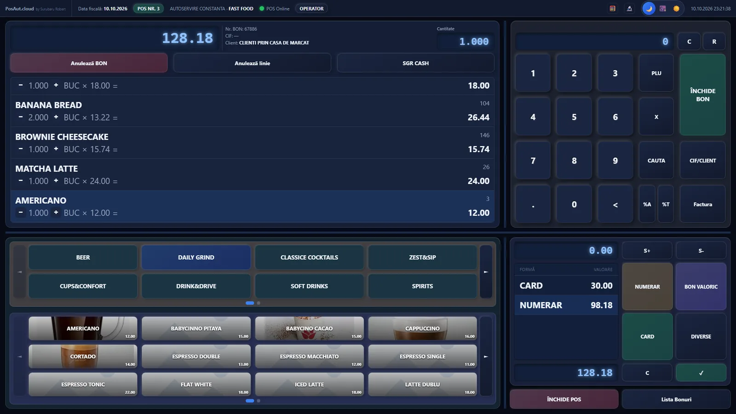
Task: Select CARD payment method button
Action: coord(647,337)
